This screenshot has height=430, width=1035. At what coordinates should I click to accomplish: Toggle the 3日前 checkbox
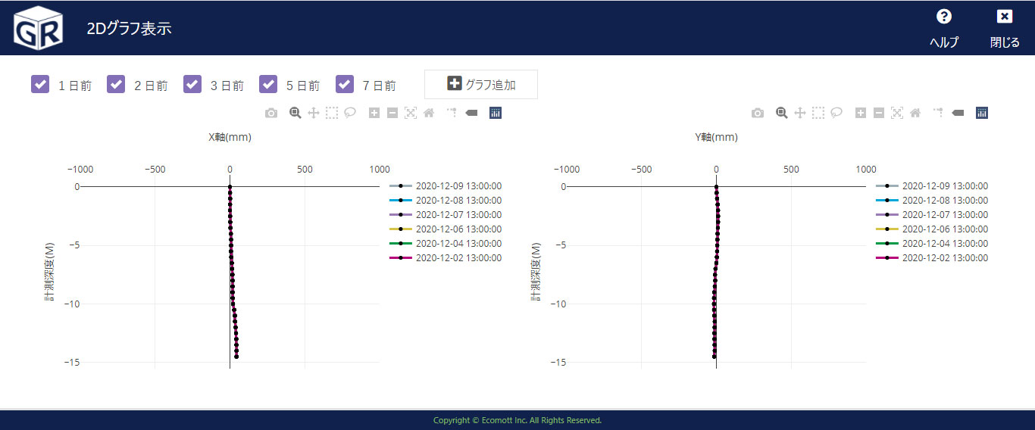(192, 84)
